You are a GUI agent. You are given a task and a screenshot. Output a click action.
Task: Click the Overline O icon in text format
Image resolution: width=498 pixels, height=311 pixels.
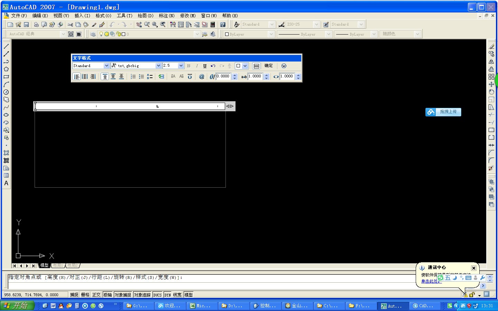pyautogui.click(x=190, y=77)
